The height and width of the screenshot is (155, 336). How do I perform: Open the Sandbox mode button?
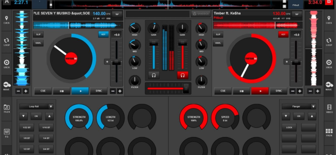pyautogui.click(x=201, y=14)
